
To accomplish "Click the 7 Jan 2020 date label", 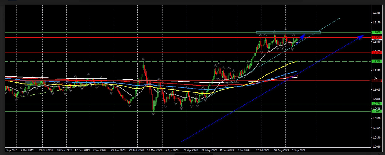I will click(x=101, y=150).
